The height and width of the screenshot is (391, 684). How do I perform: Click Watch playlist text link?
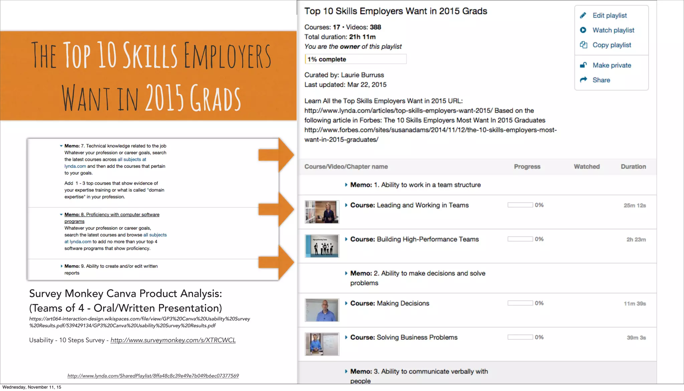(x=613, y=30)
